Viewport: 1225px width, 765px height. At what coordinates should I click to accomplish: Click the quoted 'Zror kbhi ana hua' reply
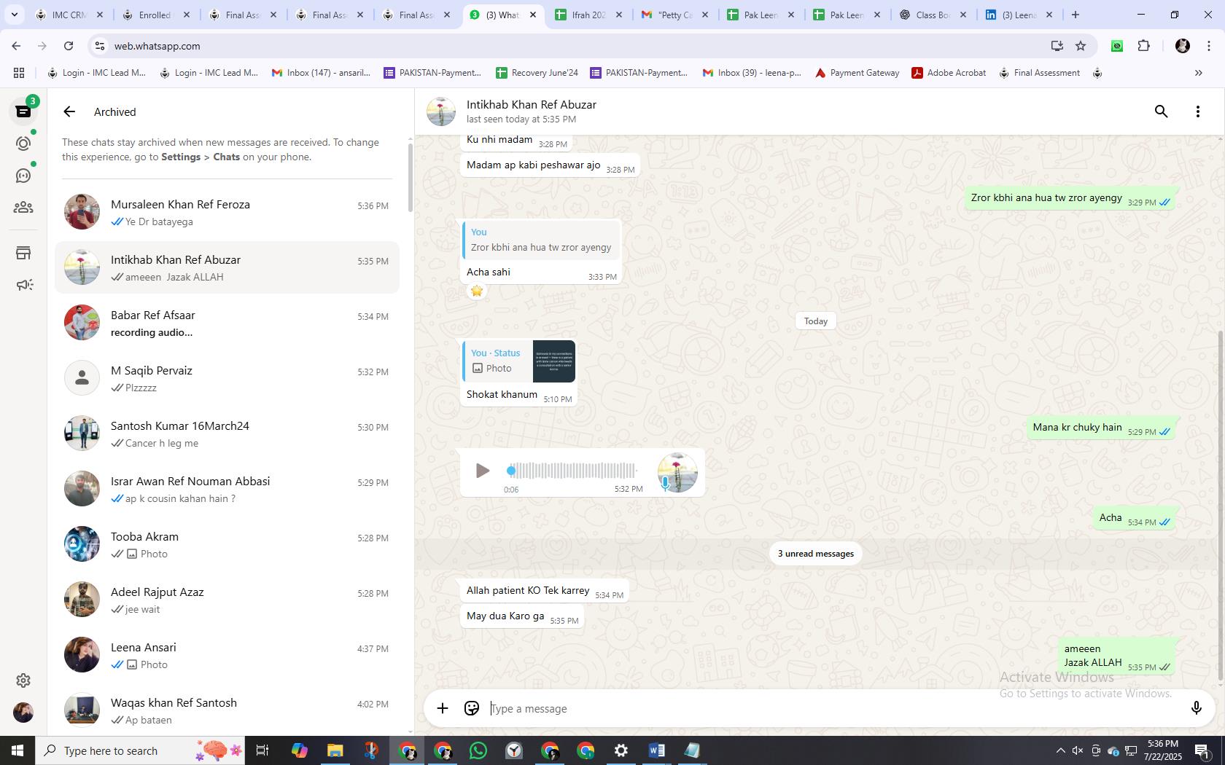tap(541, 240)
